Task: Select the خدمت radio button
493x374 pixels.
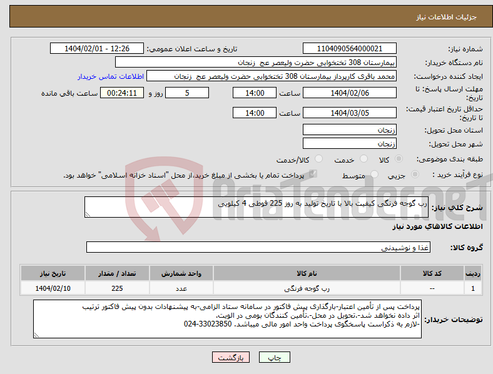Action: coord(363,159)
